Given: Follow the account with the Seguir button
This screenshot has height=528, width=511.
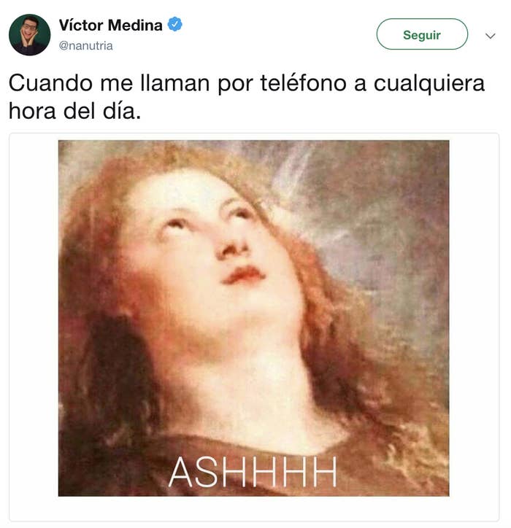Looking at the screenshot, I should (422, 34).
